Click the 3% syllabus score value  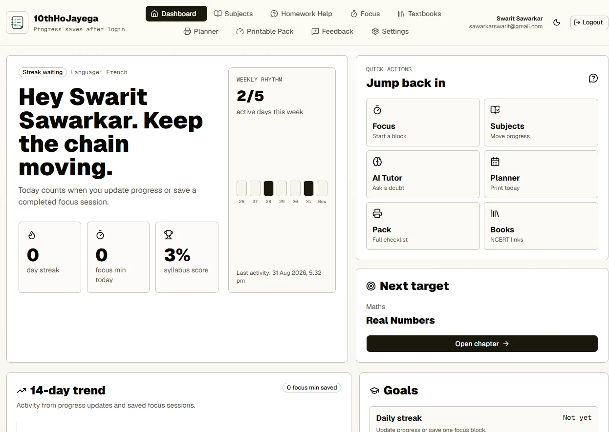[x=177, y=255]
